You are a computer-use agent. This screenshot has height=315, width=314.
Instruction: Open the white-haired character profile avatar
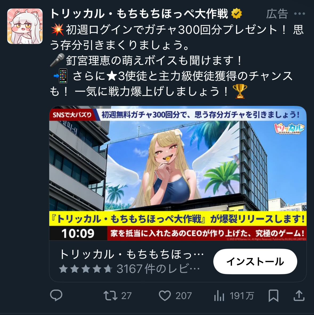(25, 26)
